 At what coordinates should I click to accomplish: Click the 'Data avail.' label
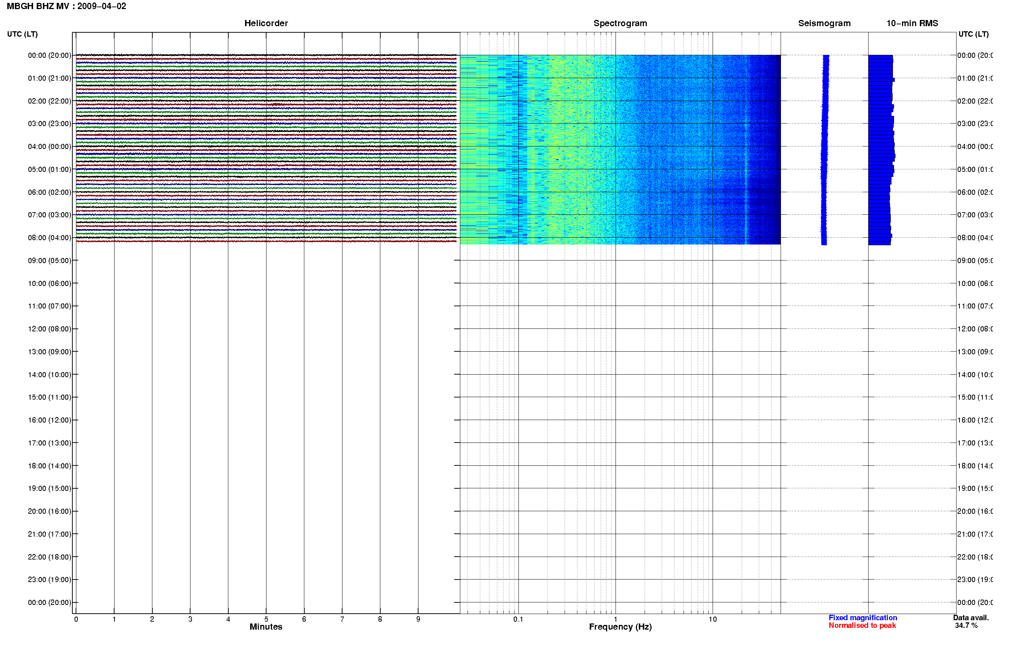coord(971,618)
